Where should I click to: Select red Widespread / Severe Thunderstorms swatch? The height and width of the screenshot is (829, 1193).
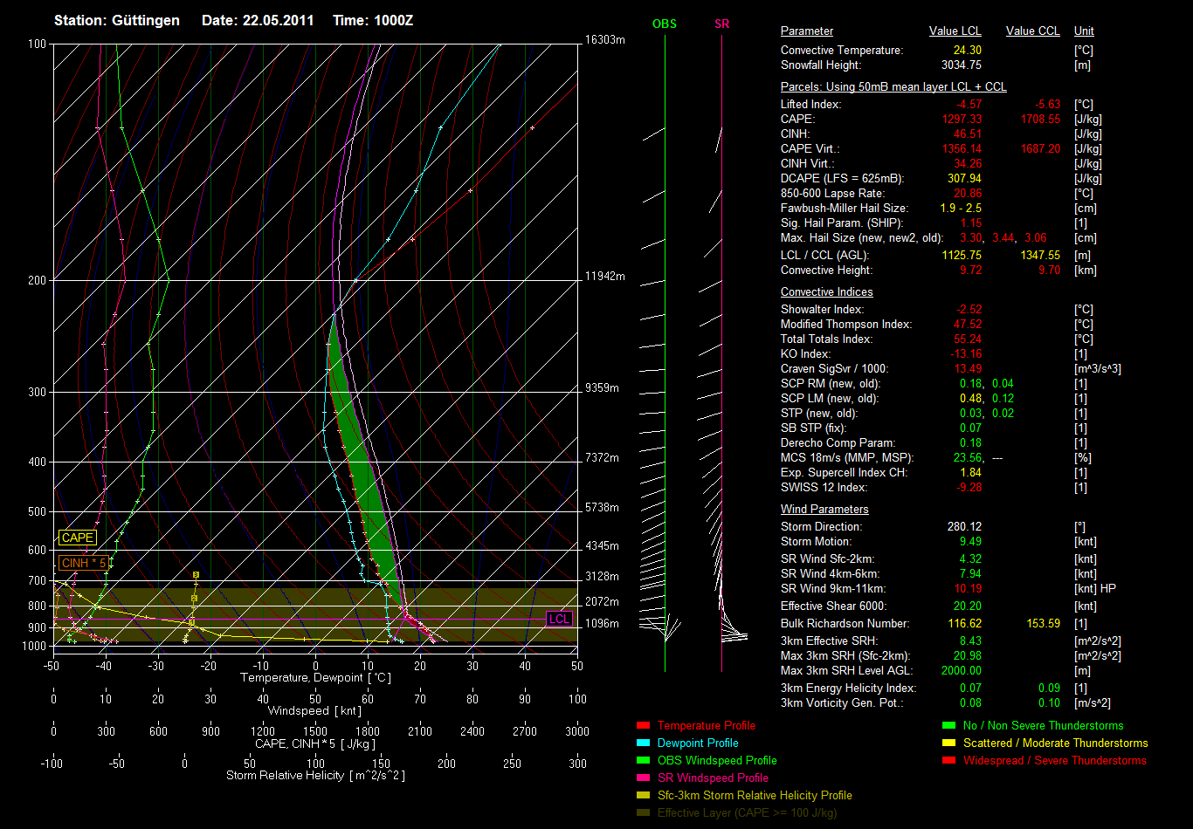(x=949, y=761)
